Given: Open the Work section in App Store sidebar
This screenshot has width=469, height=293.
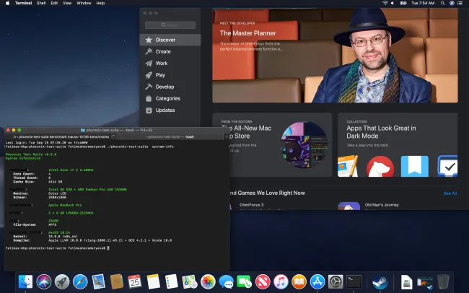Looking at the screenshot, I should pyautogui.click(x=170, y=64).
